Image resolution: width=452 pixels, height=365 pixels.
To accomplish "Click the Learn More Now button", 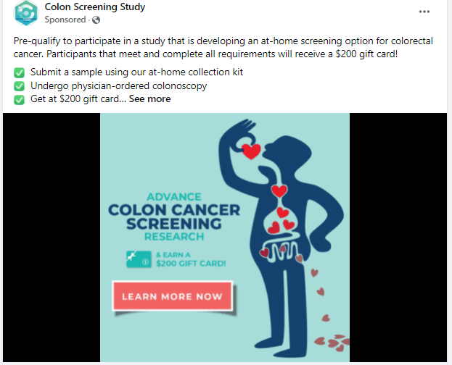I will click(x=173, y=296).
